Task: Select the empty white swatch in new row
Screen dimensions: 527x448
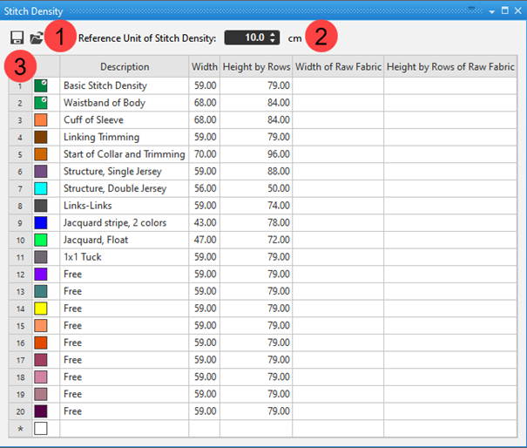Action: 40,428
